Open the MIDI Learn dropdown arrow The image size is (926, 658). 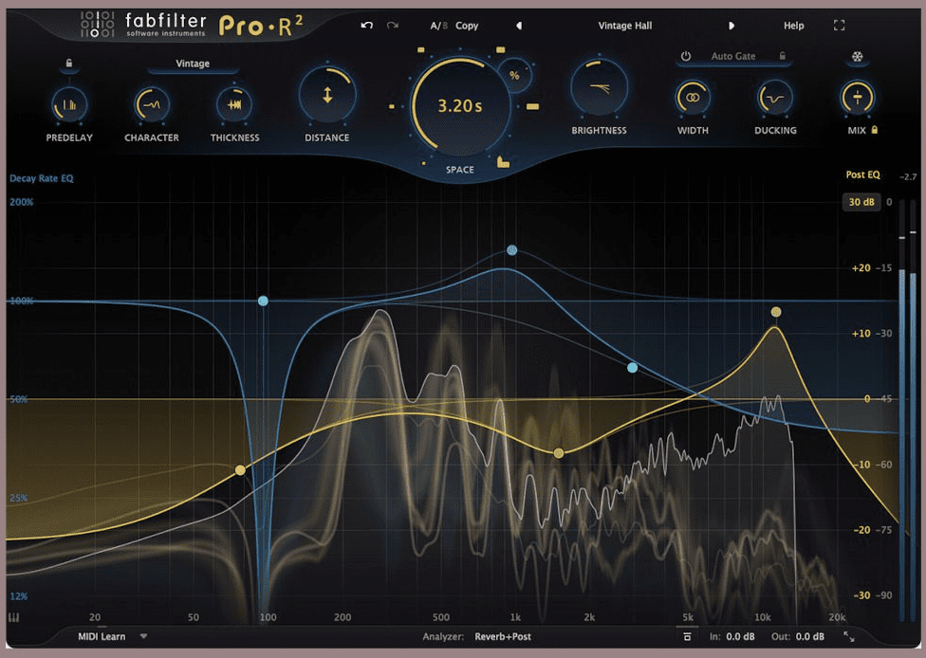(143, 637)
